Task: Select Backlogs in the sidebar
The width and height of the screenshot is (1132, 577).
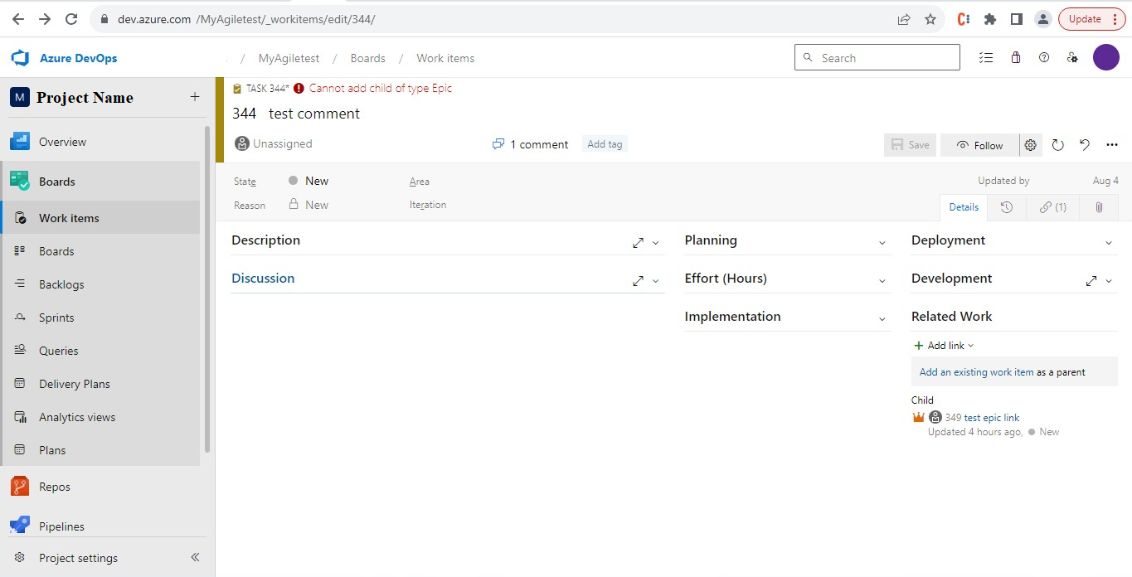Action: pyautogui.click(x=61, y=284)
